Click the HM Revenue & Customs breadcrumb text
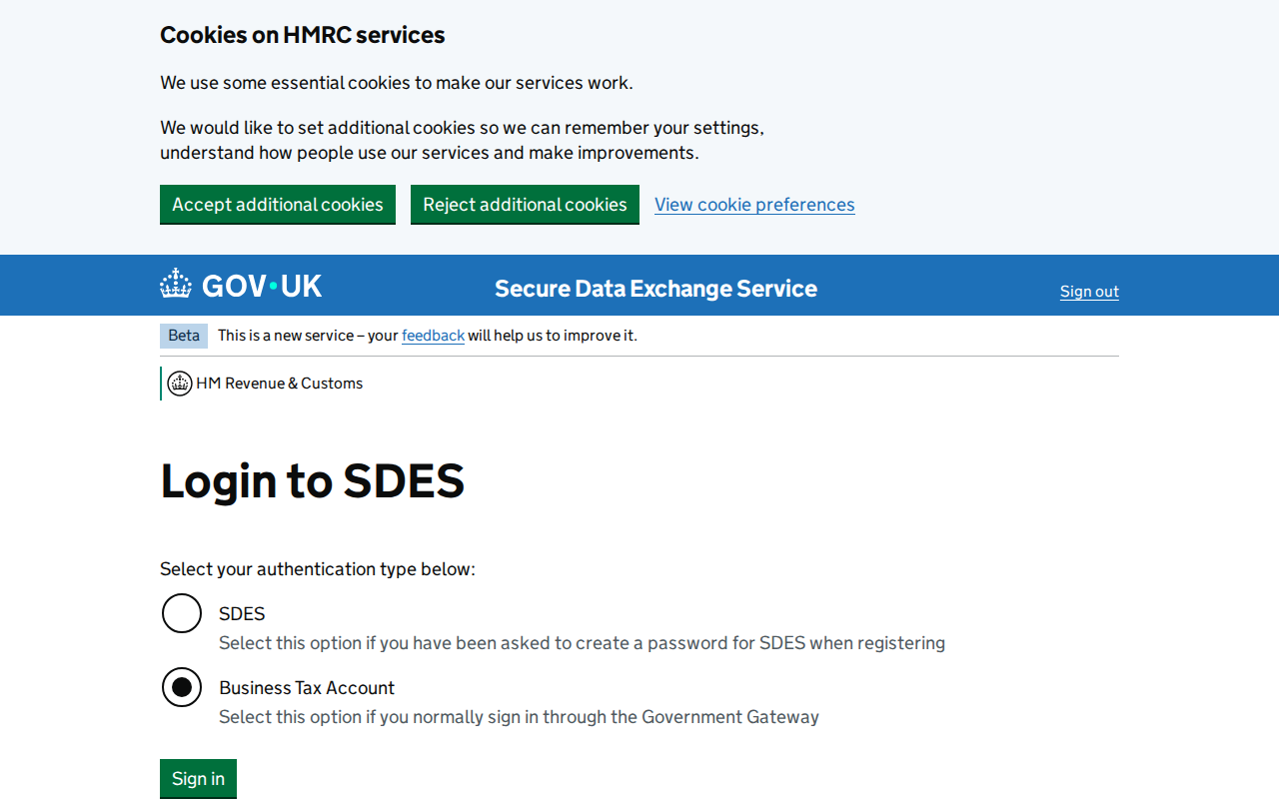This screenshot has width=1279, height=799. (279, 383)
